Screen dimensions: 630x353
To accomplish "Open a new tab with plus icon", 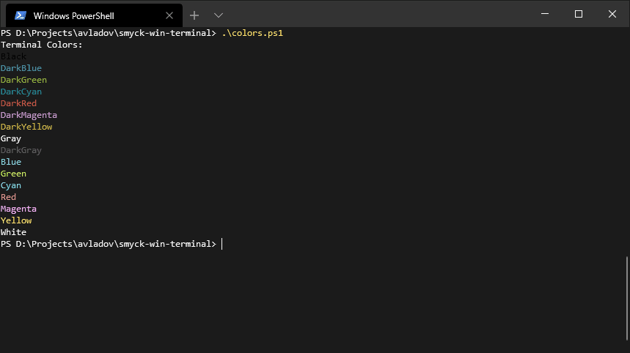I will point(194,15).
